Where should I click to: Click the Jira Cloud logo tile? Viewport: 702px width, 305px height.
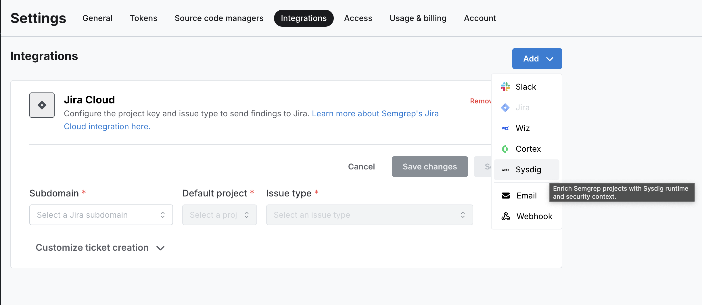42,105
